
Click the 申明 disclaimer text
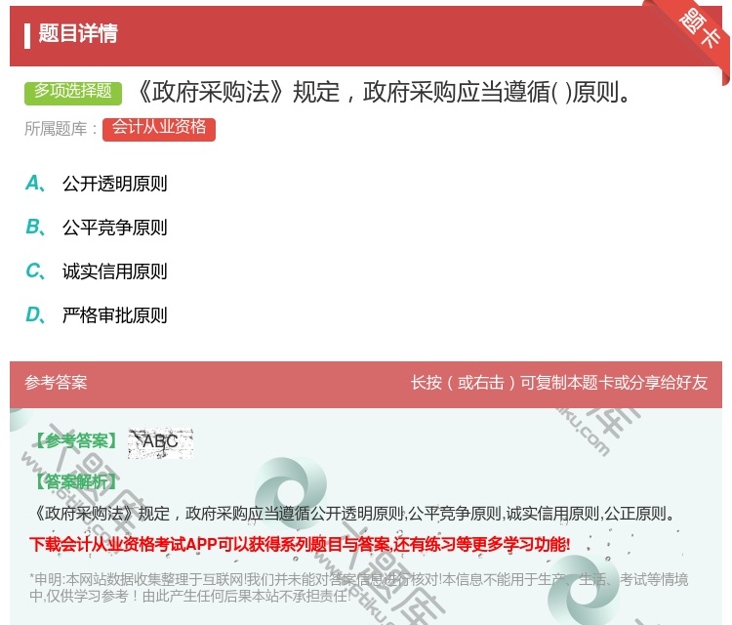click(358, 588)
